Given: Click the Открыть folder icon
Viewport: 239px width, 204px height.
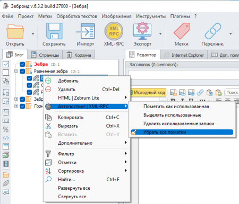Looking at the screenshot, I should [x=15, y=31].
